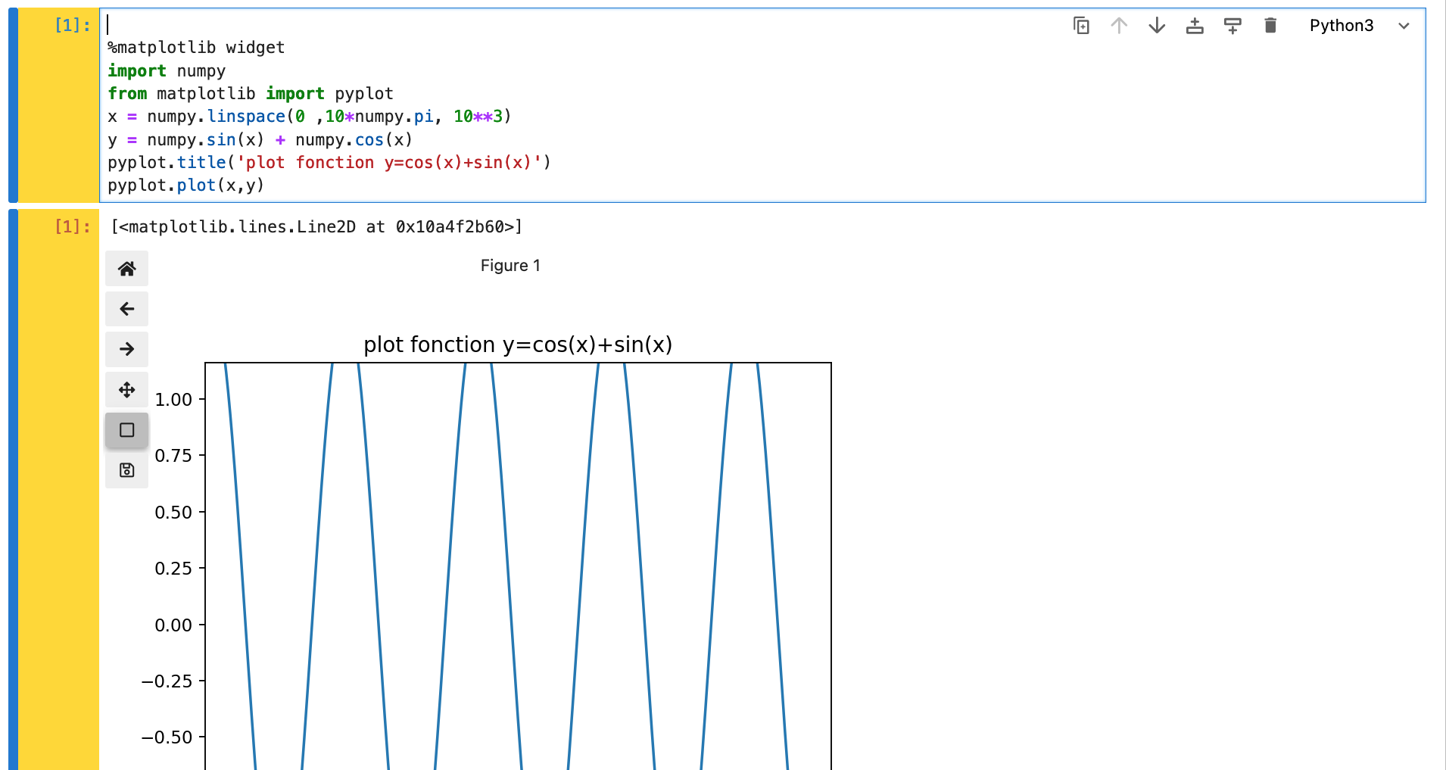Viewport: 1446px width, 770px height.
Task: Click on the sine wave plot canvas
Action: coord(519,568)
